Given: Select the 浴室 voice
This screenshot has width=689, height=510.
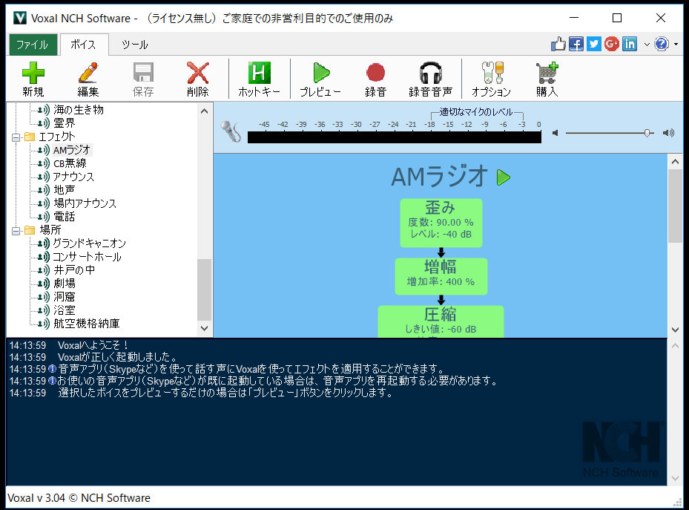Looking at the screenshot, I should pos(65,310).
